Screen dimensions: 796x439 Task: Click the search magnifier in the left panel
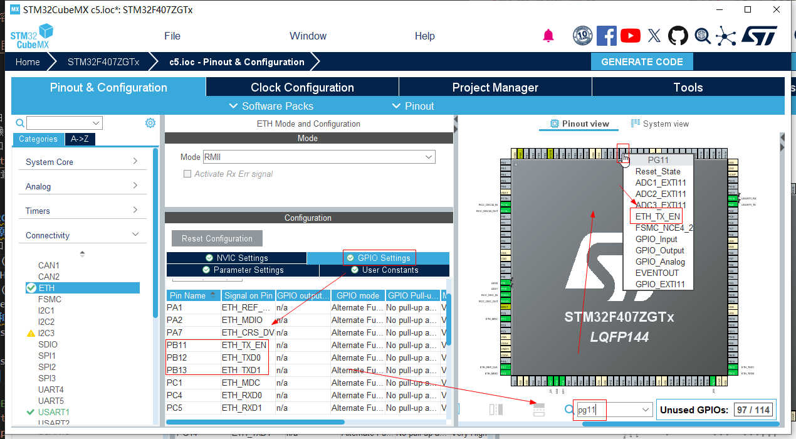click(19, 123)
